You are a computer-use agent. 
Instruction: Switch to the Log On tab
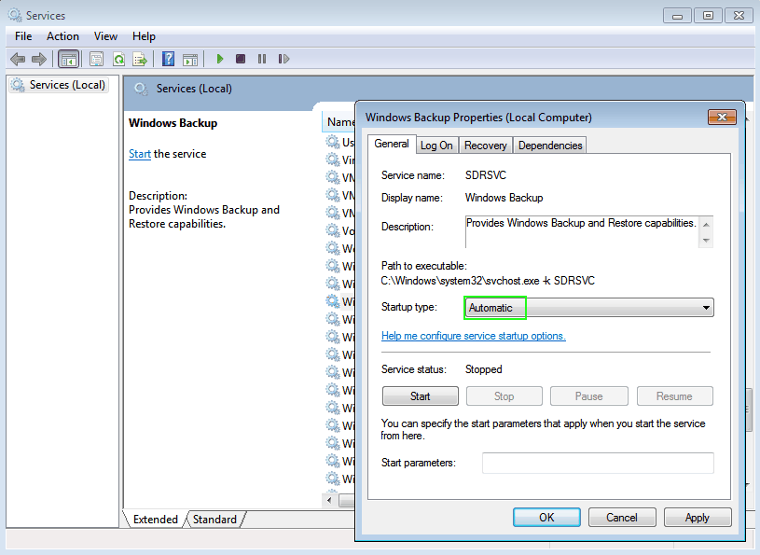pyautogui.click(x=436, y=146)
